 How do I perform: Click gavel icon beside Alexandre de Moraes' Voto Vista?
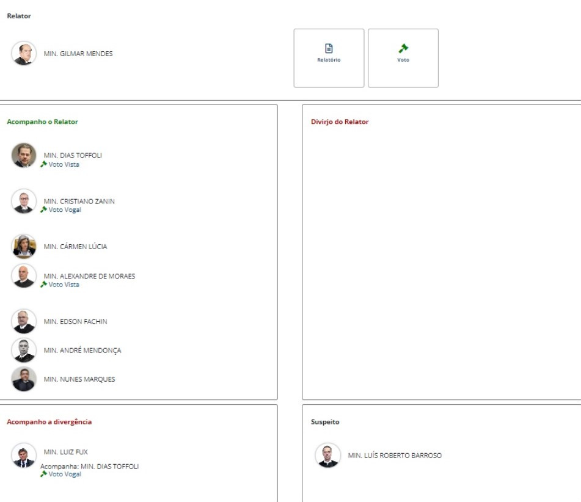[44, 285]
